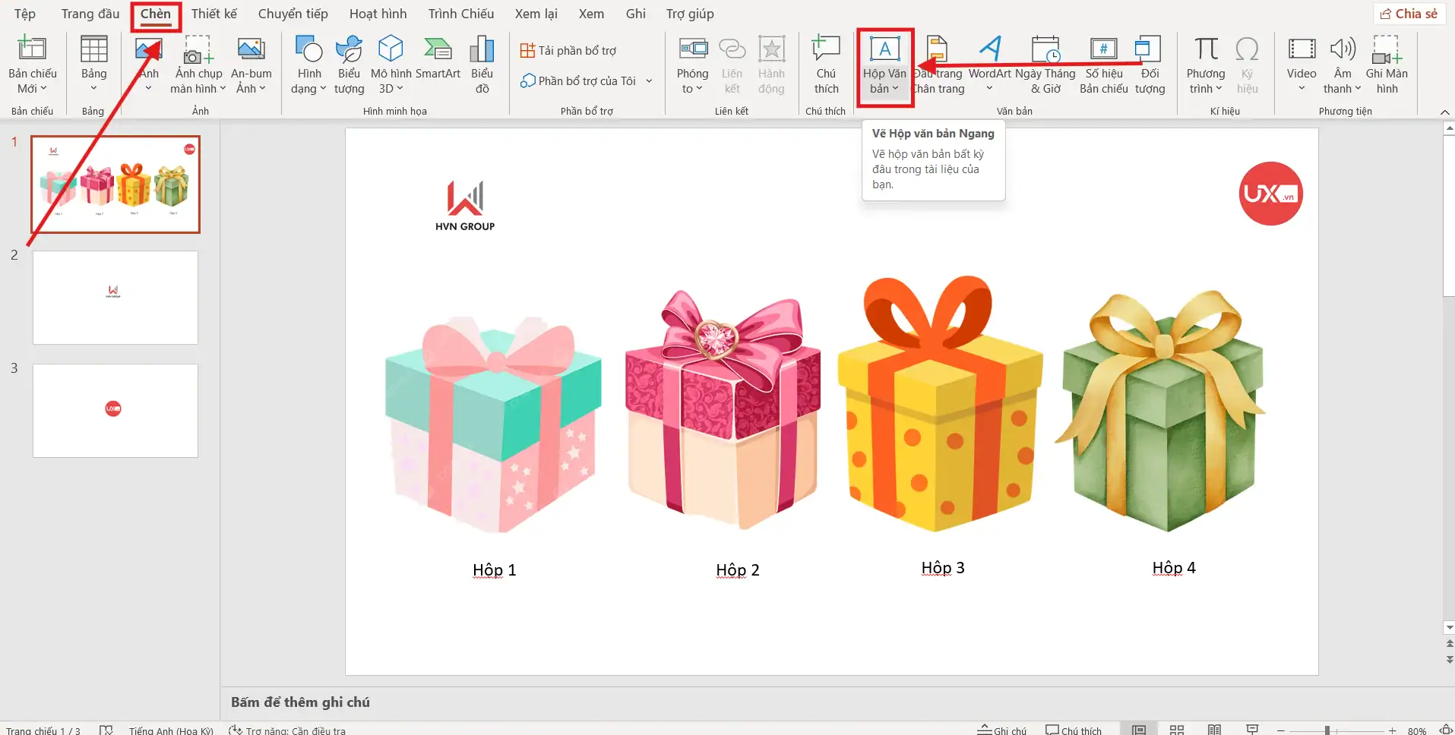Click Tải phần bổ trợ button
The image size is (1455, 735).
(568, 51)
